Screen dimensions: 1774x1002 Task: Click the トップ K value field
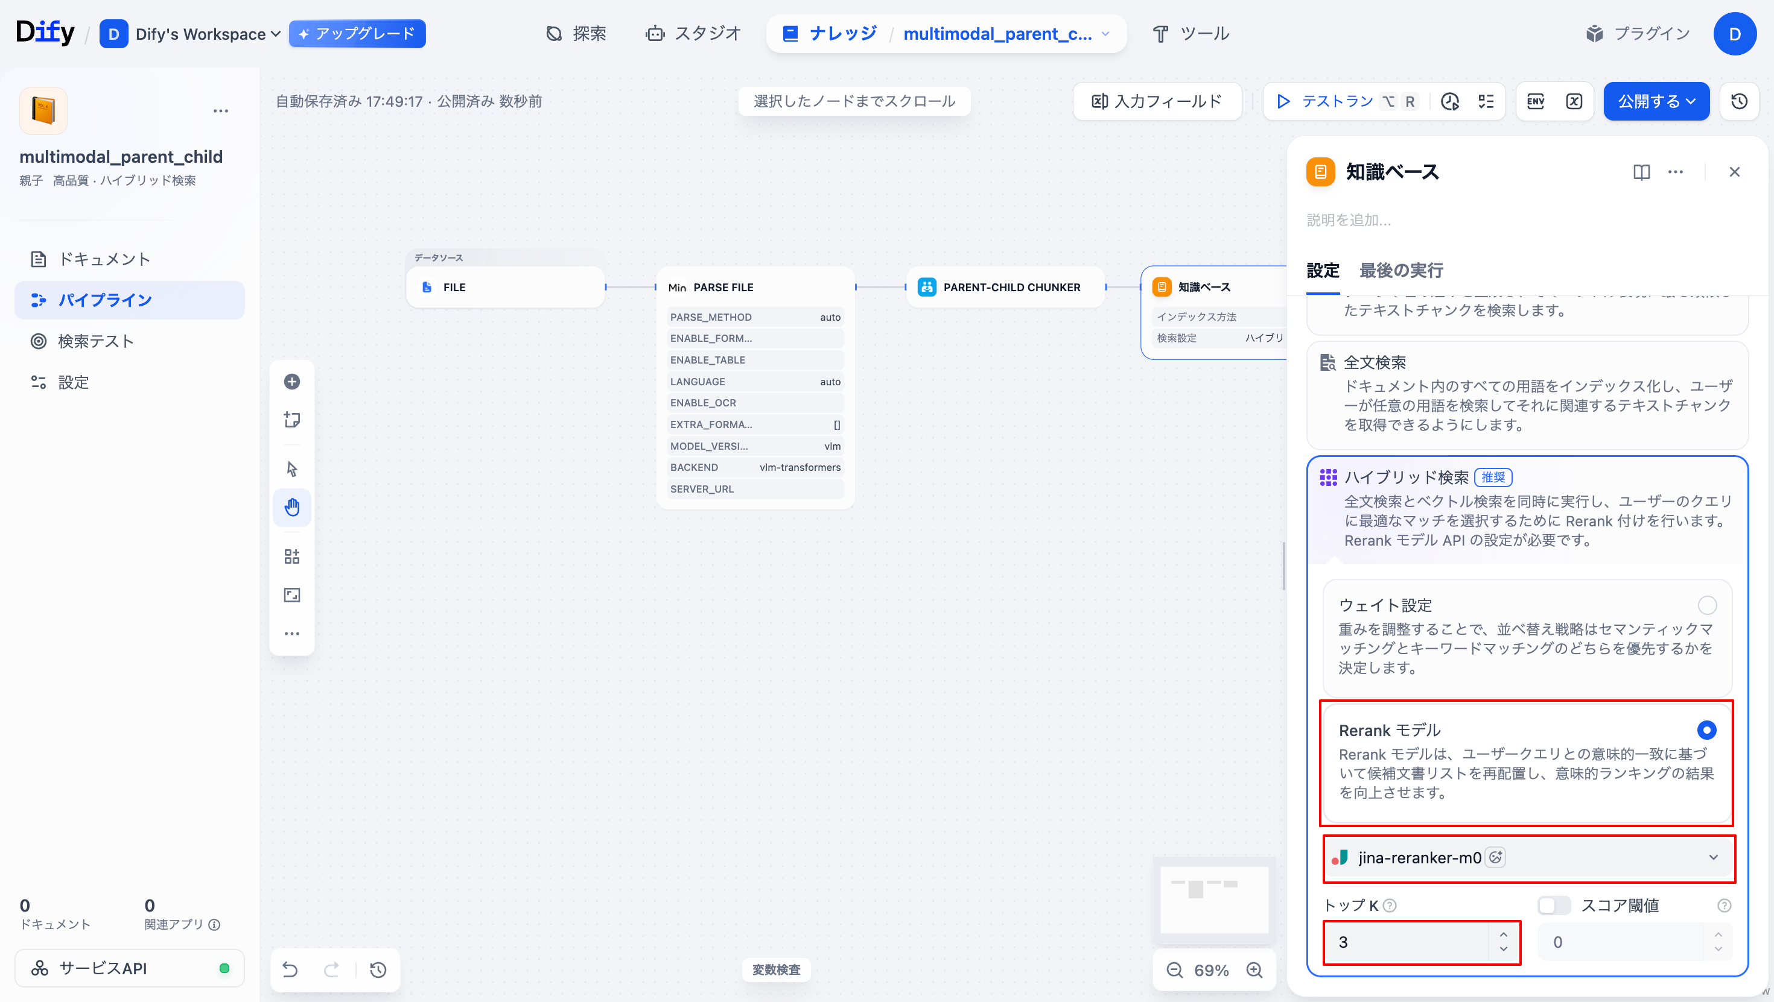click(1405, 942)
